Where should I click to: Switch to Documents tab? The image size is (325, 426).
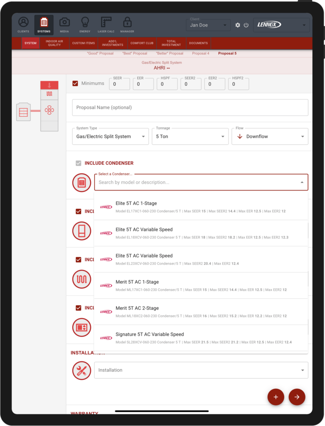pos(198,43)
